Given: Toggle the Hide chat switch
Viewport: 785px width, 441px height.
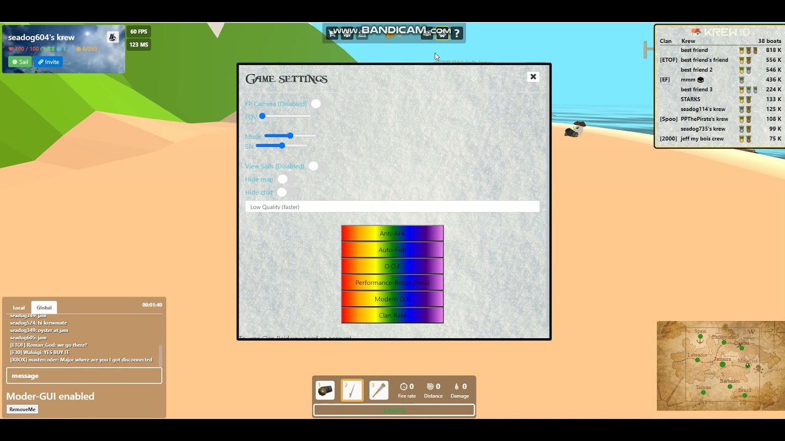Looking at the screenshot, I should click(281, 192).
